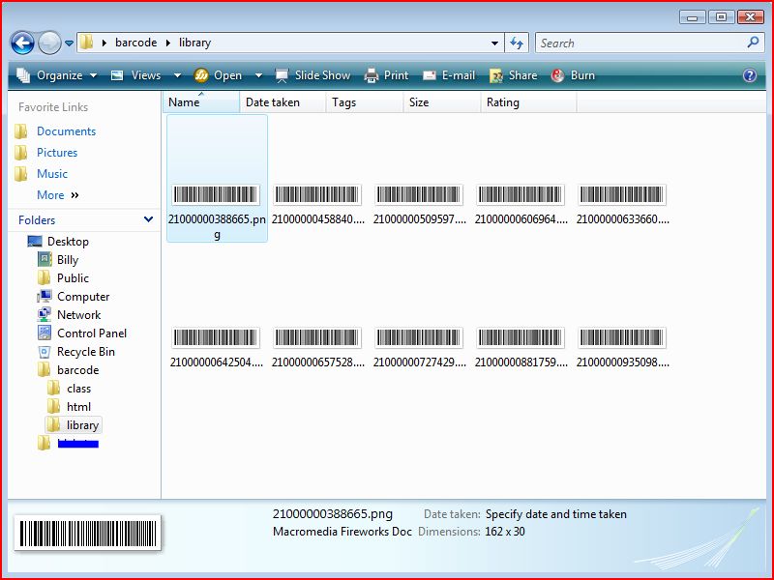
Task: Click the Burn toolbar button
Action: click(573, 75)
